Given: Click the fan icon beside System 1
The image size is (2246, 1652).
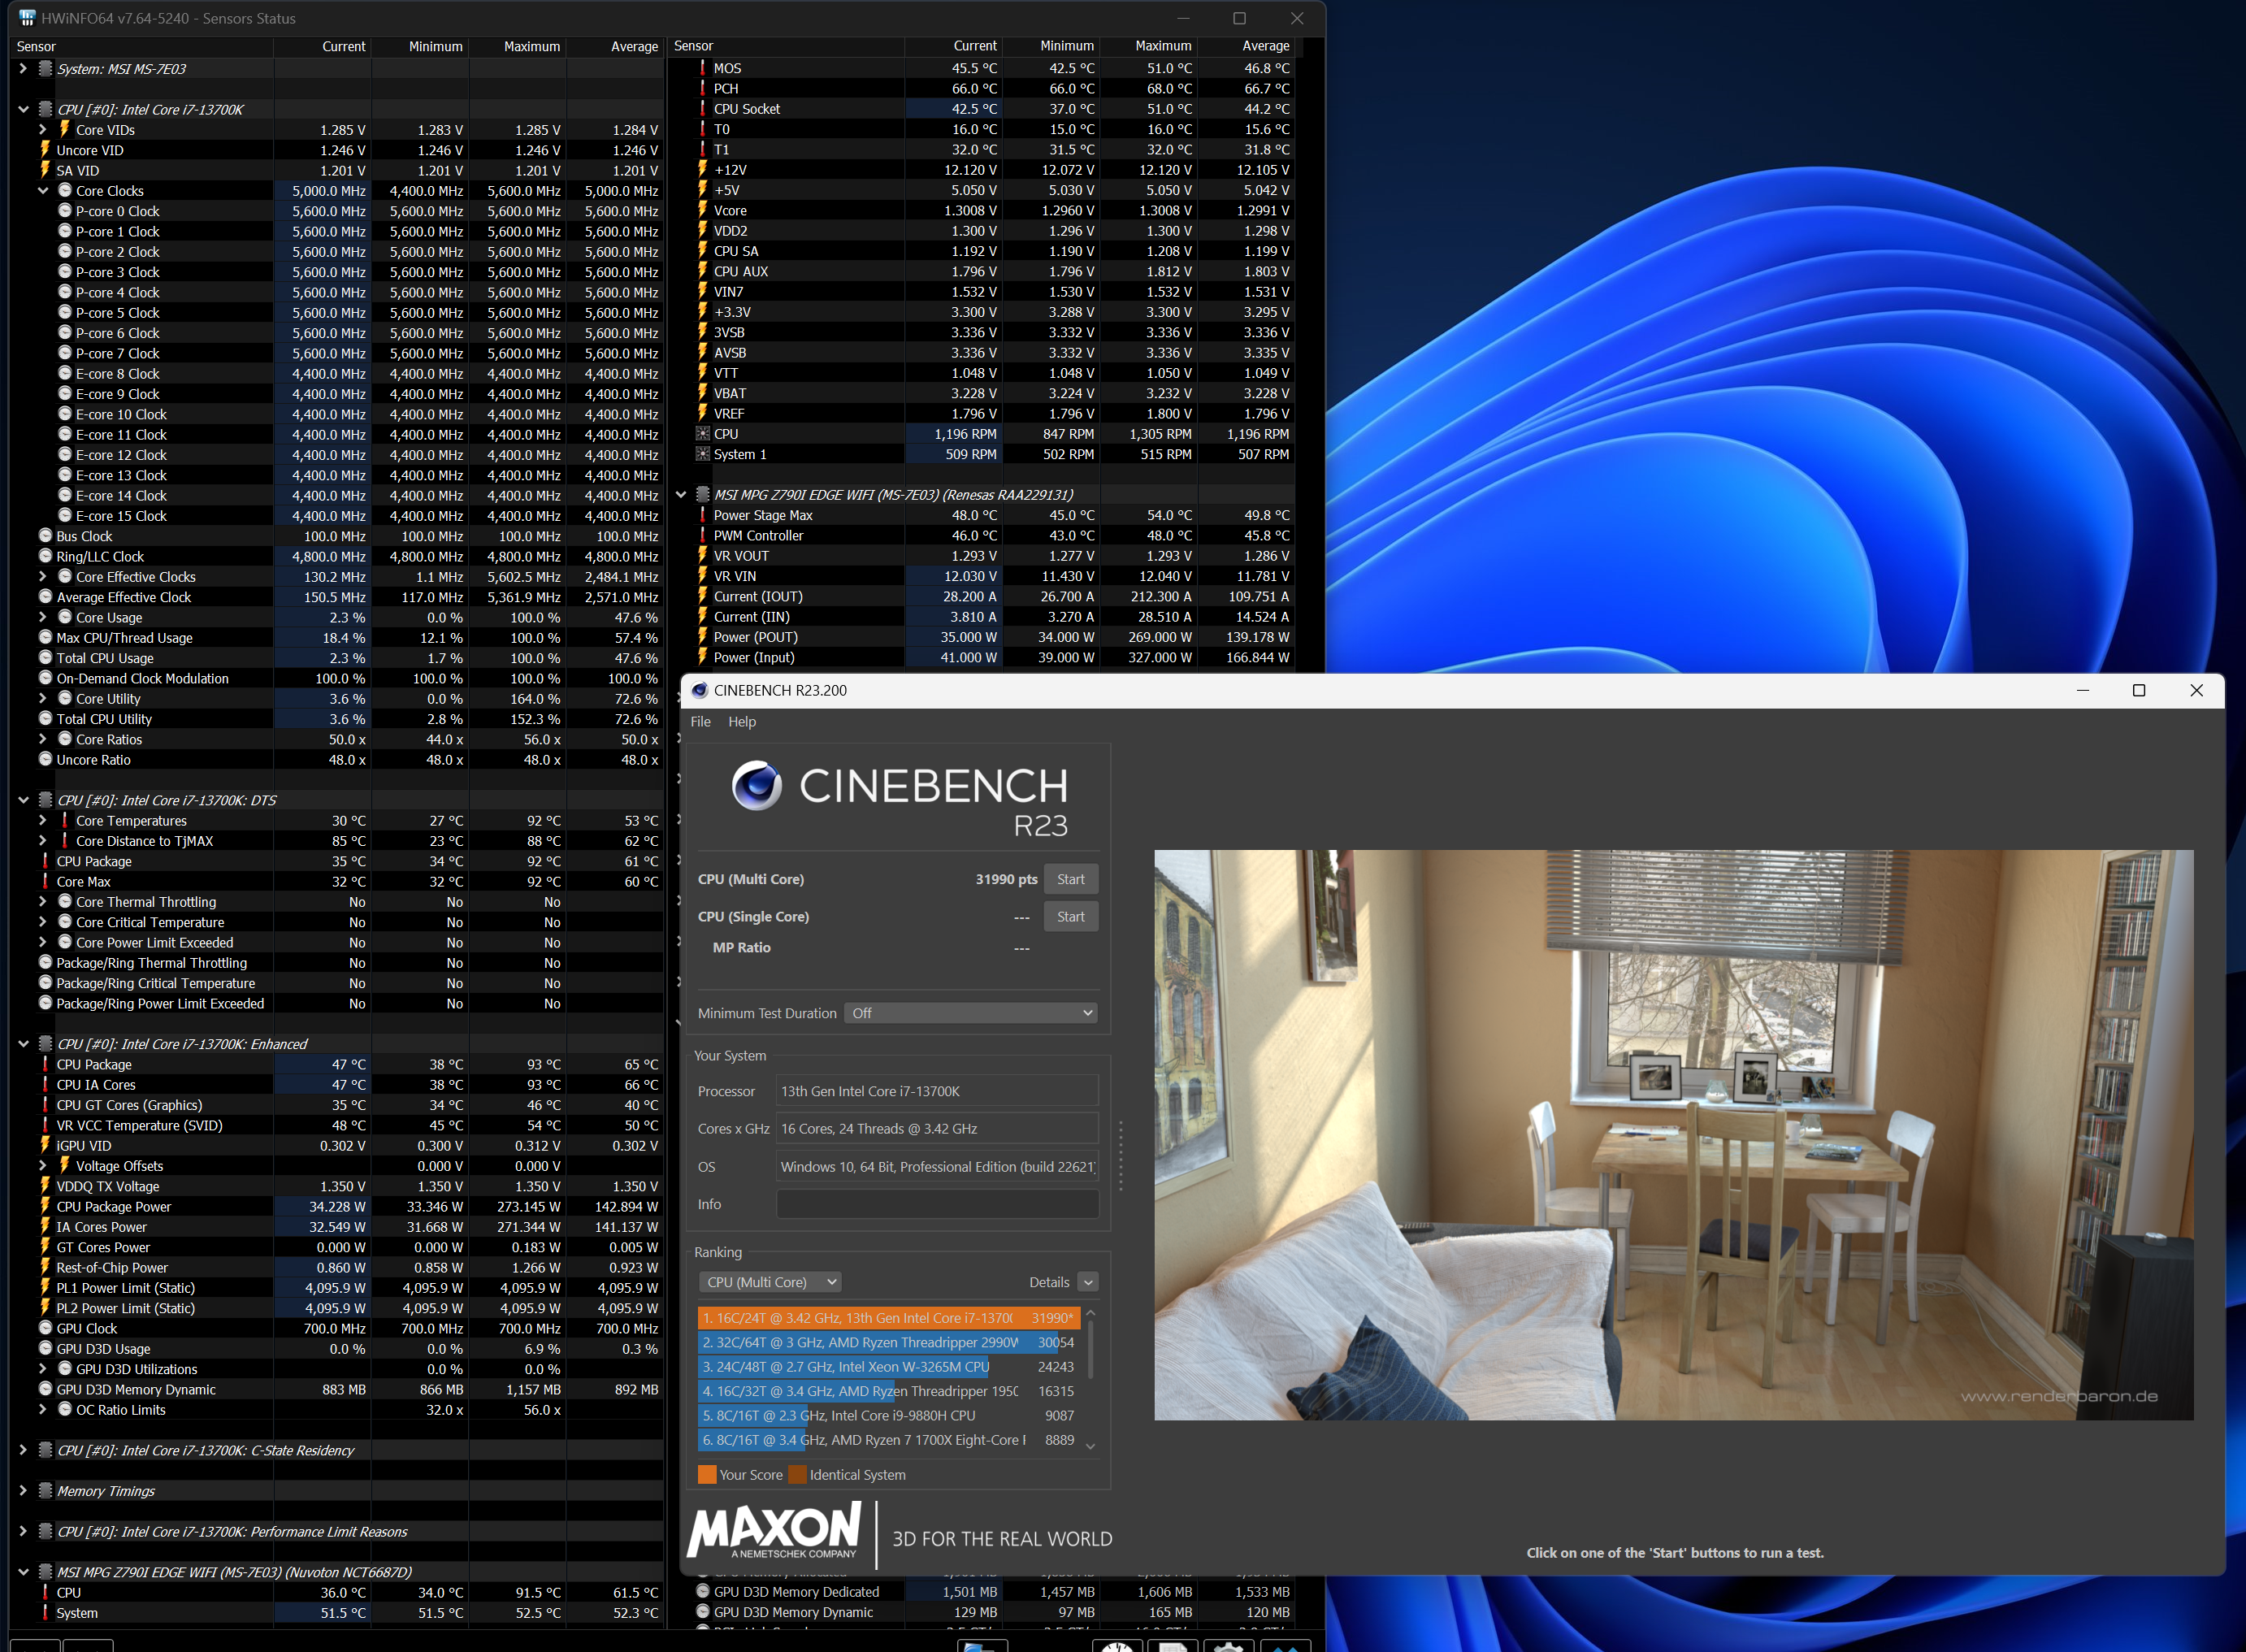Looking at the screenshot, I should pos(703,454).
